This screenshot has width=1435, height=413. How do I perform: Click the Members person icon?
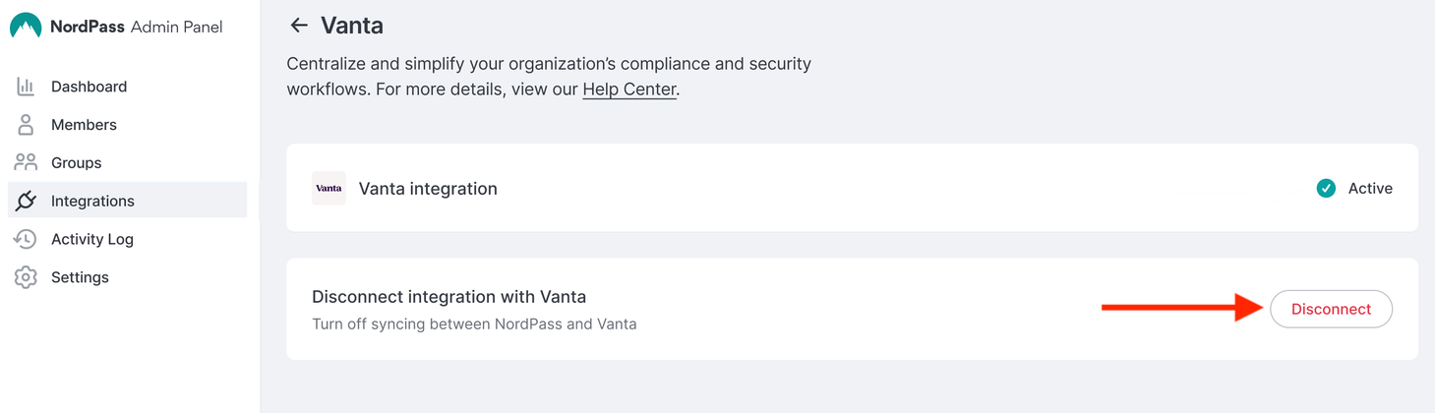26,125
